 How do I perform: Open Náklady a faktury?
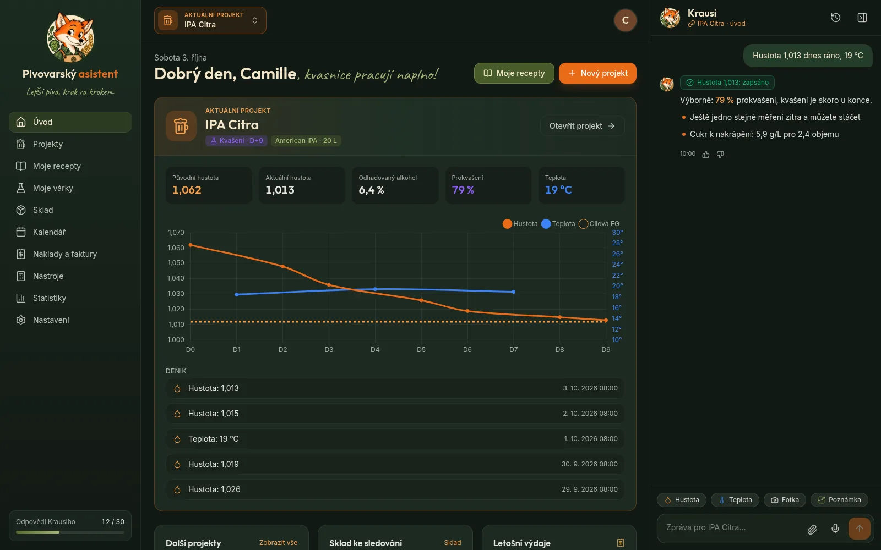(70, 254)
